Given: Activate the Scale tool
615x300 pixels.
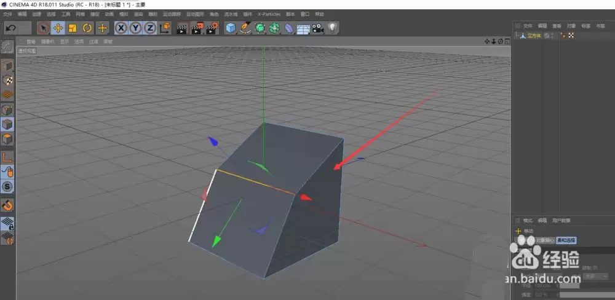Looking at the screenshot, I should [73, 28].
